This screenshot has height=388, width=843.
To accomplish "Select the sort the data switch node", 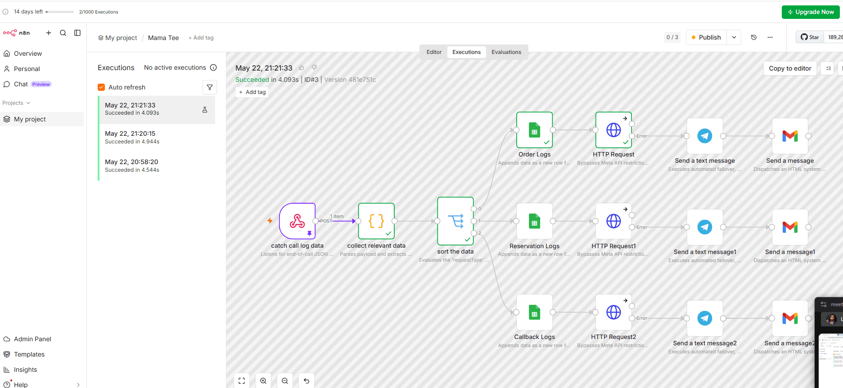I will [455, 221].
